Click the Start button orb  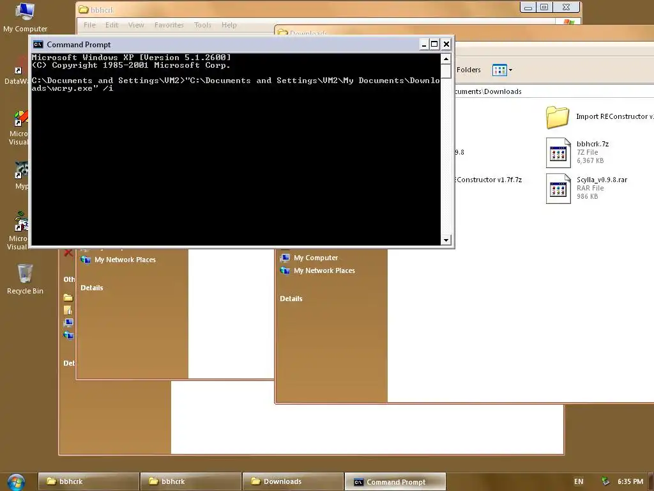(16, 482)
